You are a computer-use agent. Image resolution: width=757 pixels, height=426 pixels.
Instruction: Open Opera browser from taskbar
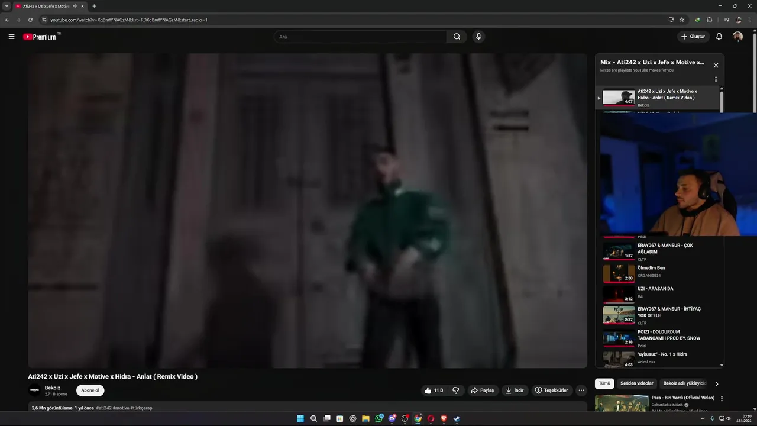pyautogui.click(x=431, y=418)
